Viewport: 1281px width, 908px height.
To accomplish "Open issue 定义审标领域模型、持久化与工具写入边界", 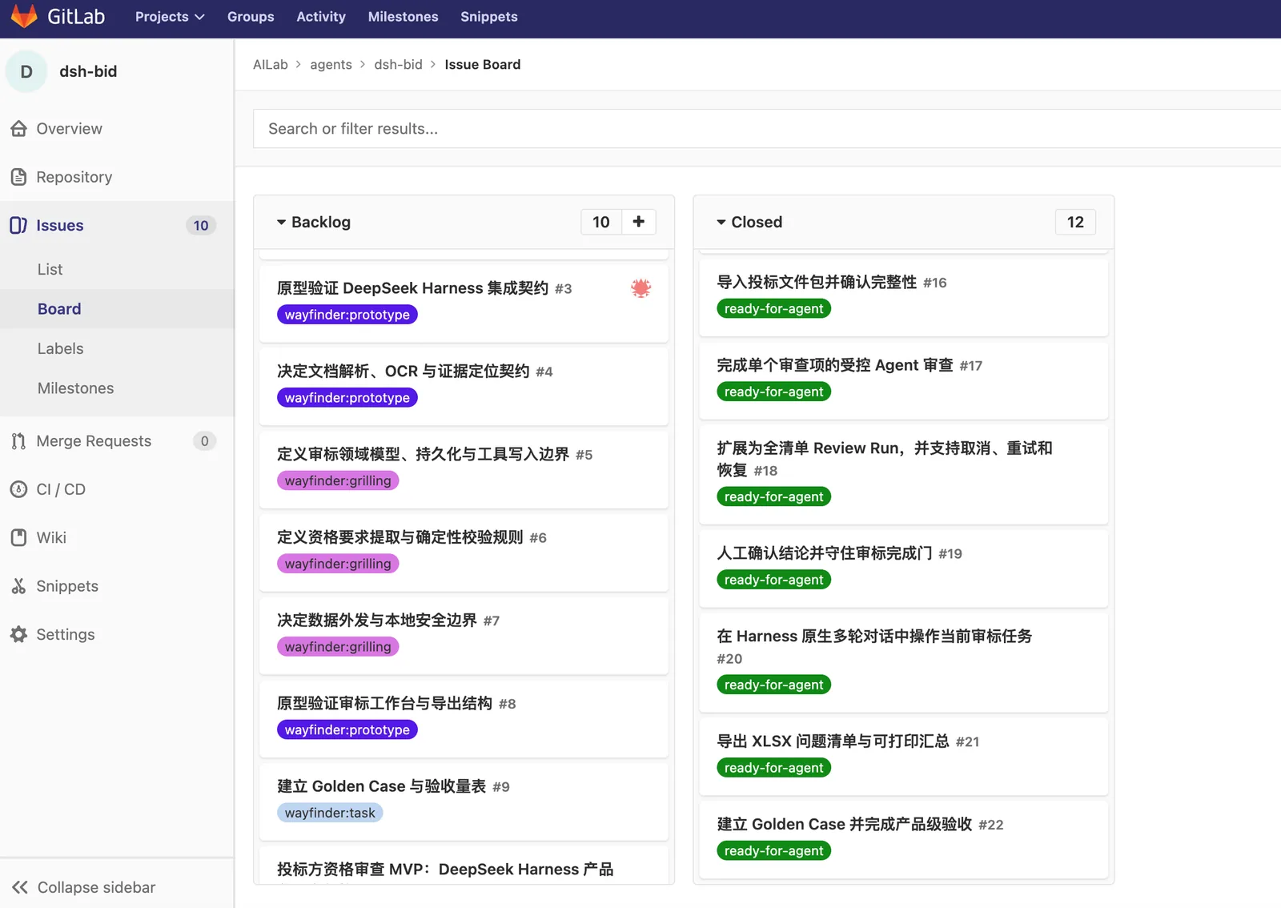I will point(423,455).
